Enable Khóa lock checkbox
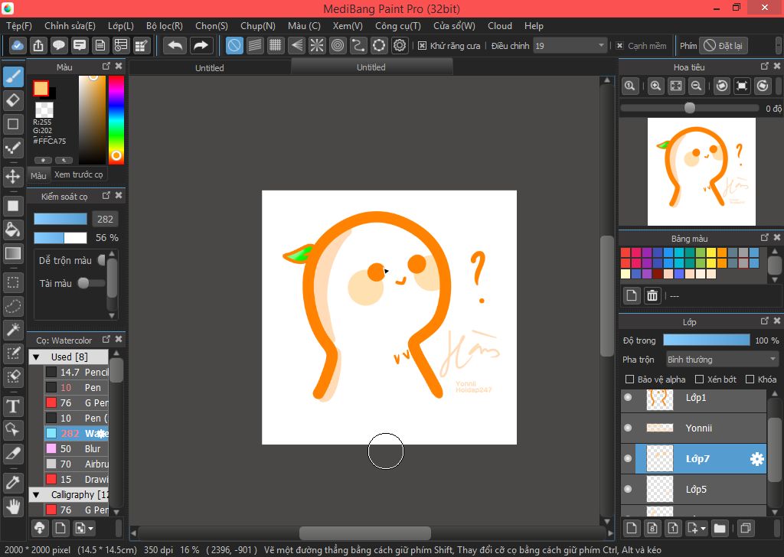This screenshot has height=557, width=784. [x=750, y=379]
